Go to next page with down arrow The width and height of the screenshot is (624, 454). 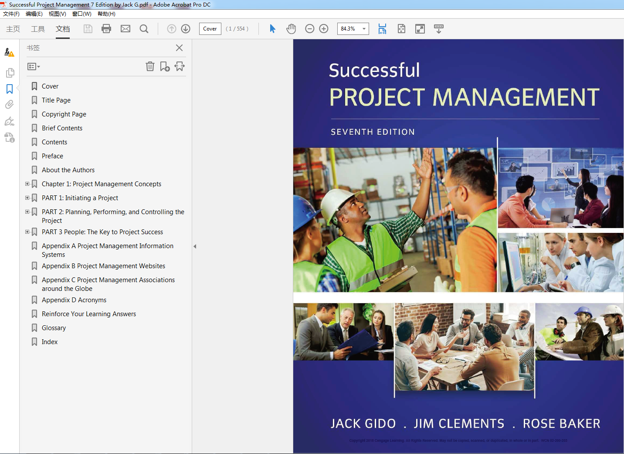click(185, 28)
